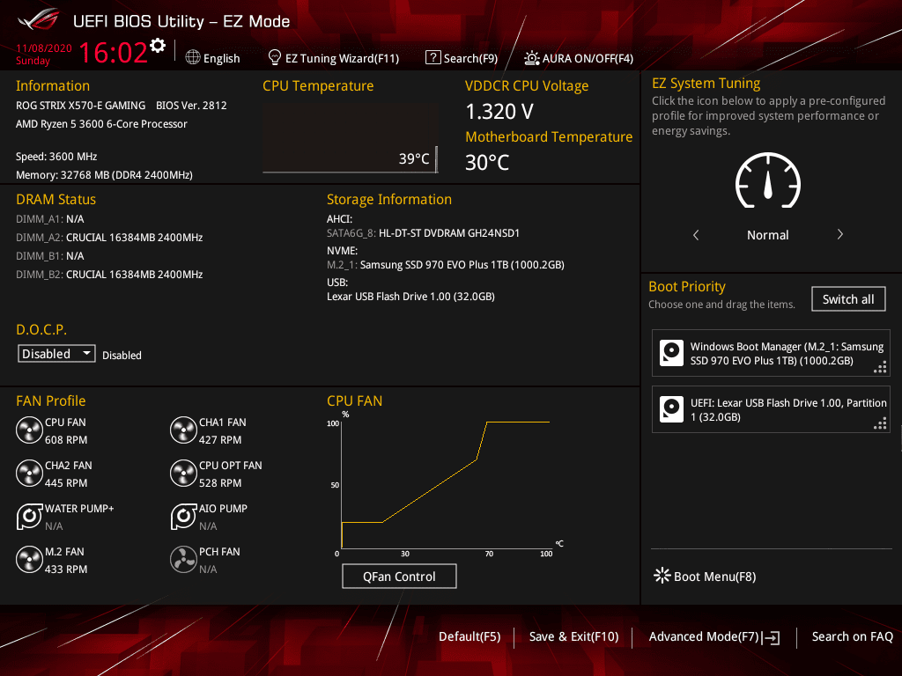Click the CPU OPT FAN icon
This screenshot has width=902, height=676.
183,474
